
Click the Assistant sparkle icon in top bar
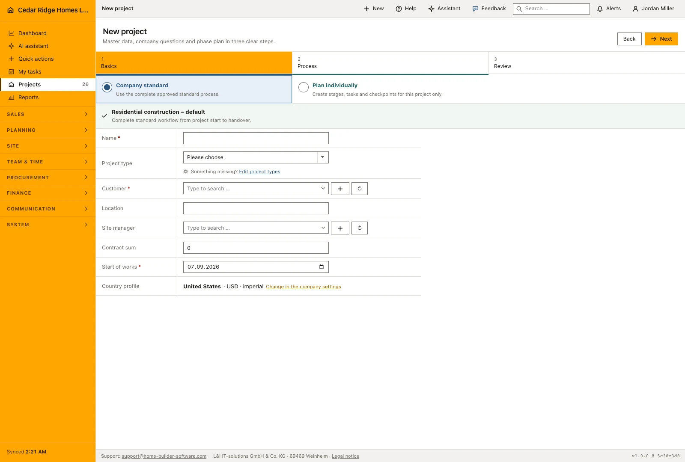pyautogui.click(x=431, y=9)
